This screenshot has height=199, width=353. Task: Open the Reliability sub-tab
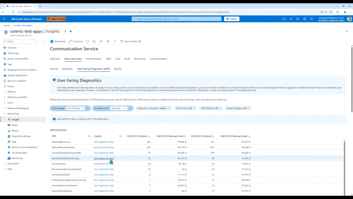click(x=67, y=69)
